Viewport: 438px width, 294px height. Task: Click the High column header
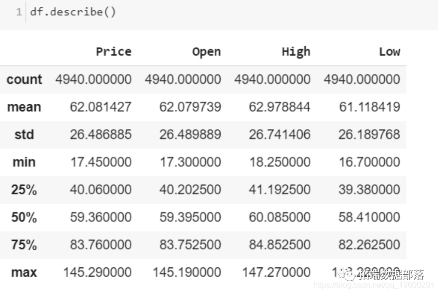click(296, 52)
